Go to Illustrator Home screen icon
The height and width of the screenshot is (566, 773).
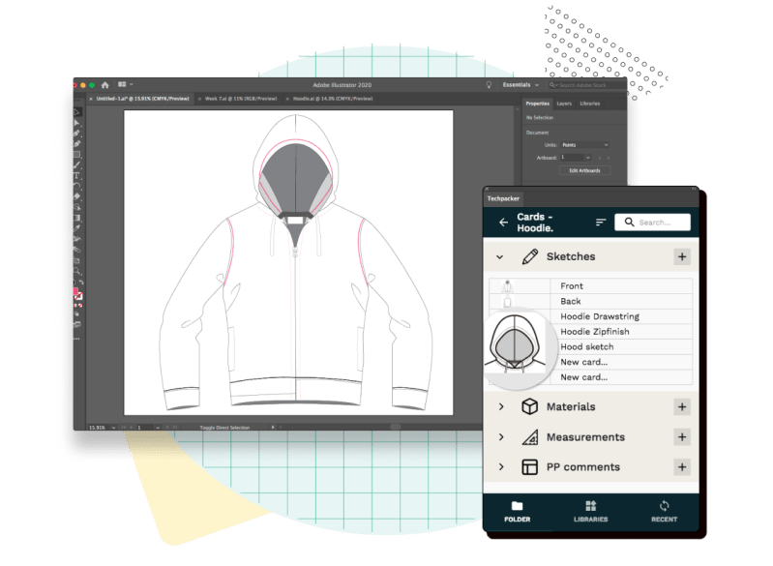pos(105,85)
